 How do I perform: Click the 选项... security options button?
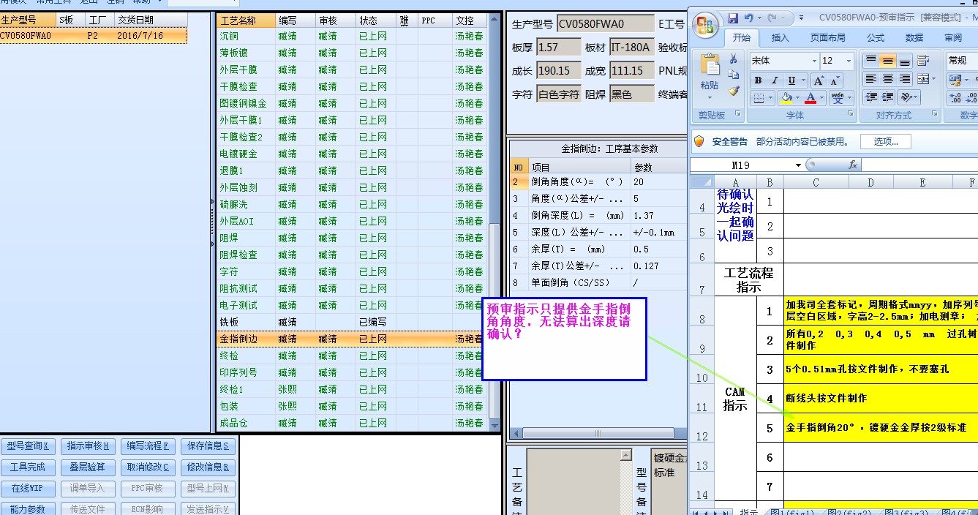886,142
